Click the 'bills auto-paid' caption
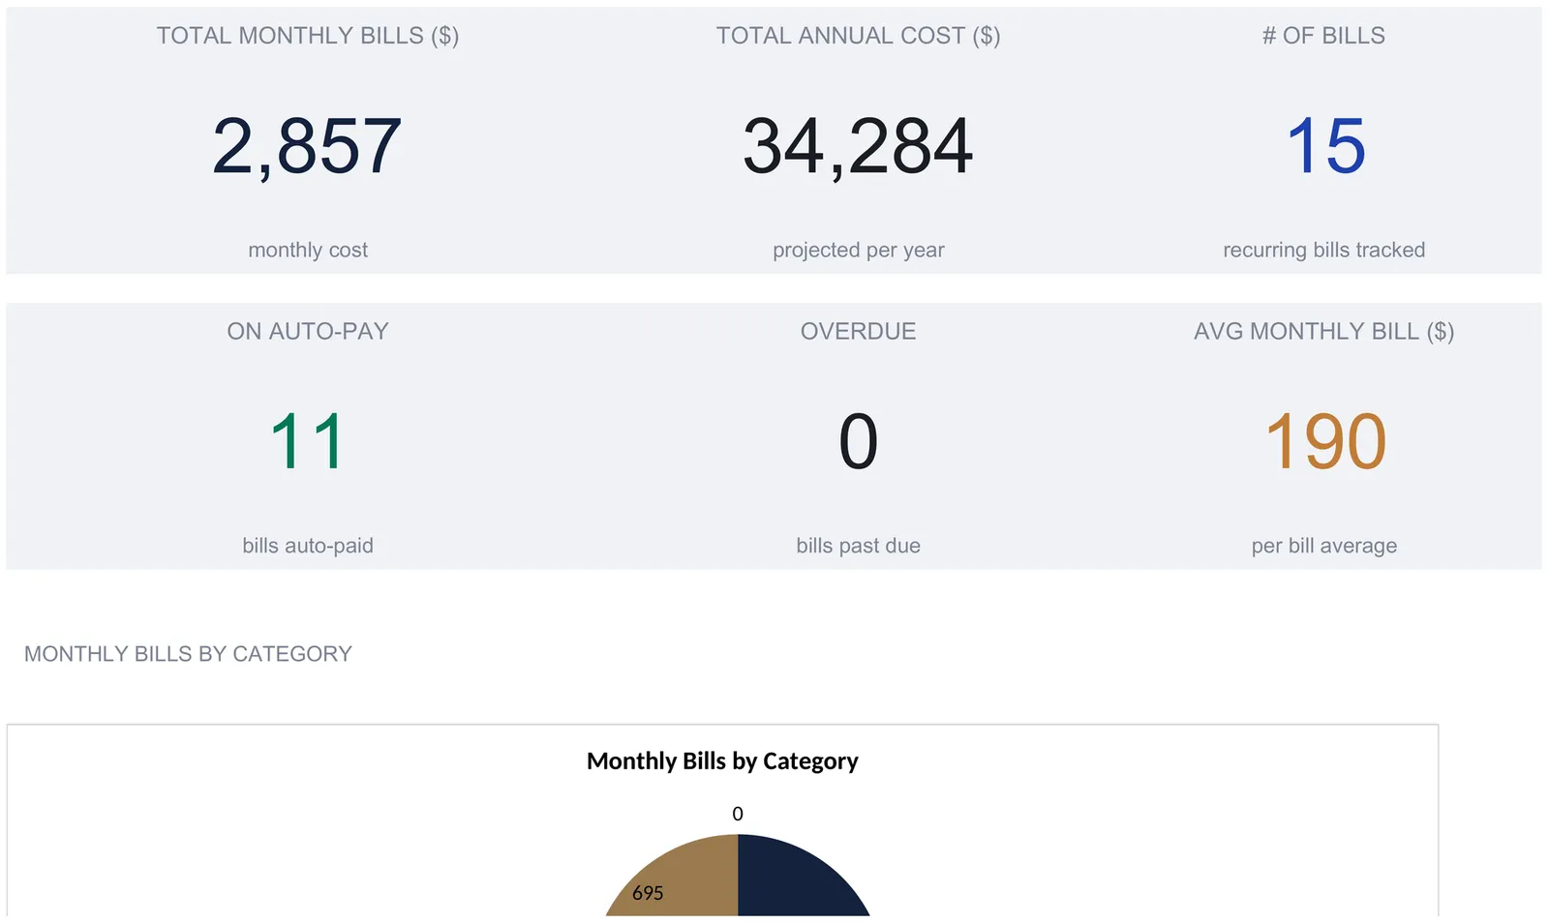The height and width of the screenshot is (923, 1549). pos(308,546)
